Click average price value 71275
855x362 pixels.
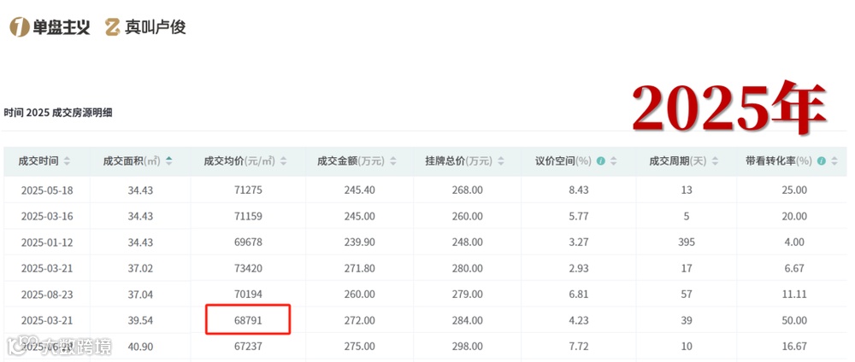[248, 190]
